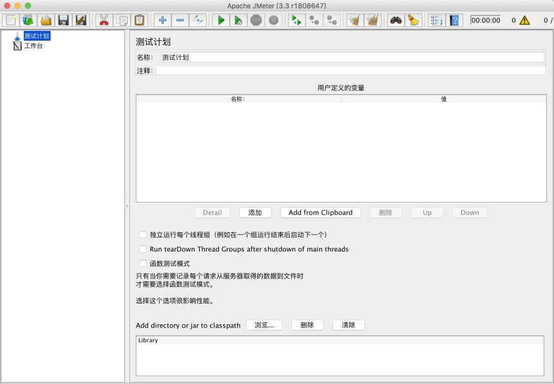
Task: Click the 清除 classpath button
Action: [x=349, y=325]
